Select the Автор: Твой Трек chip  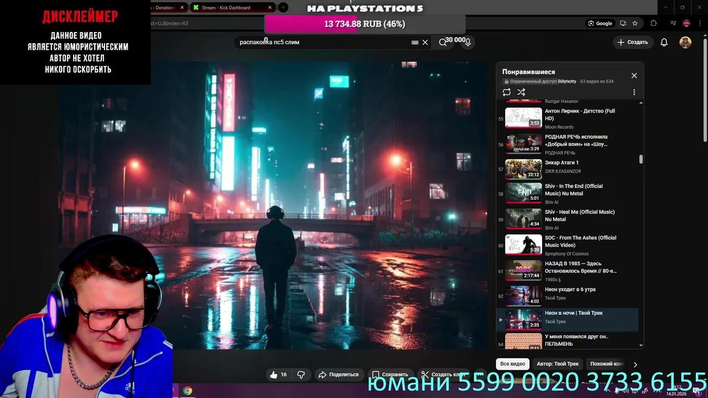(558, 364)
